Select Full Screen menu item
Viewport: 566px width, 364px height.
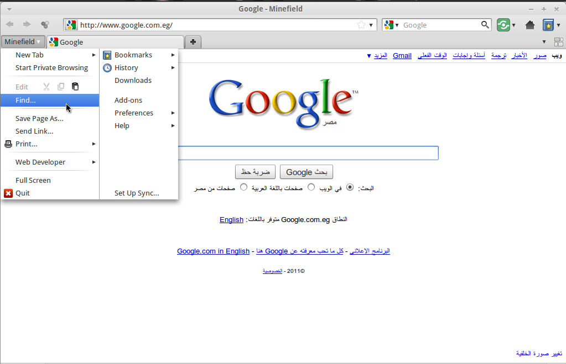point(50,180)
